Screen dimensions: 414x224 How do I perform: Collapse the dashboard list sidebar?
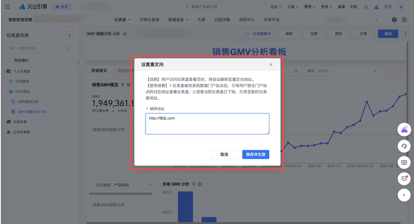coord(79,63)
